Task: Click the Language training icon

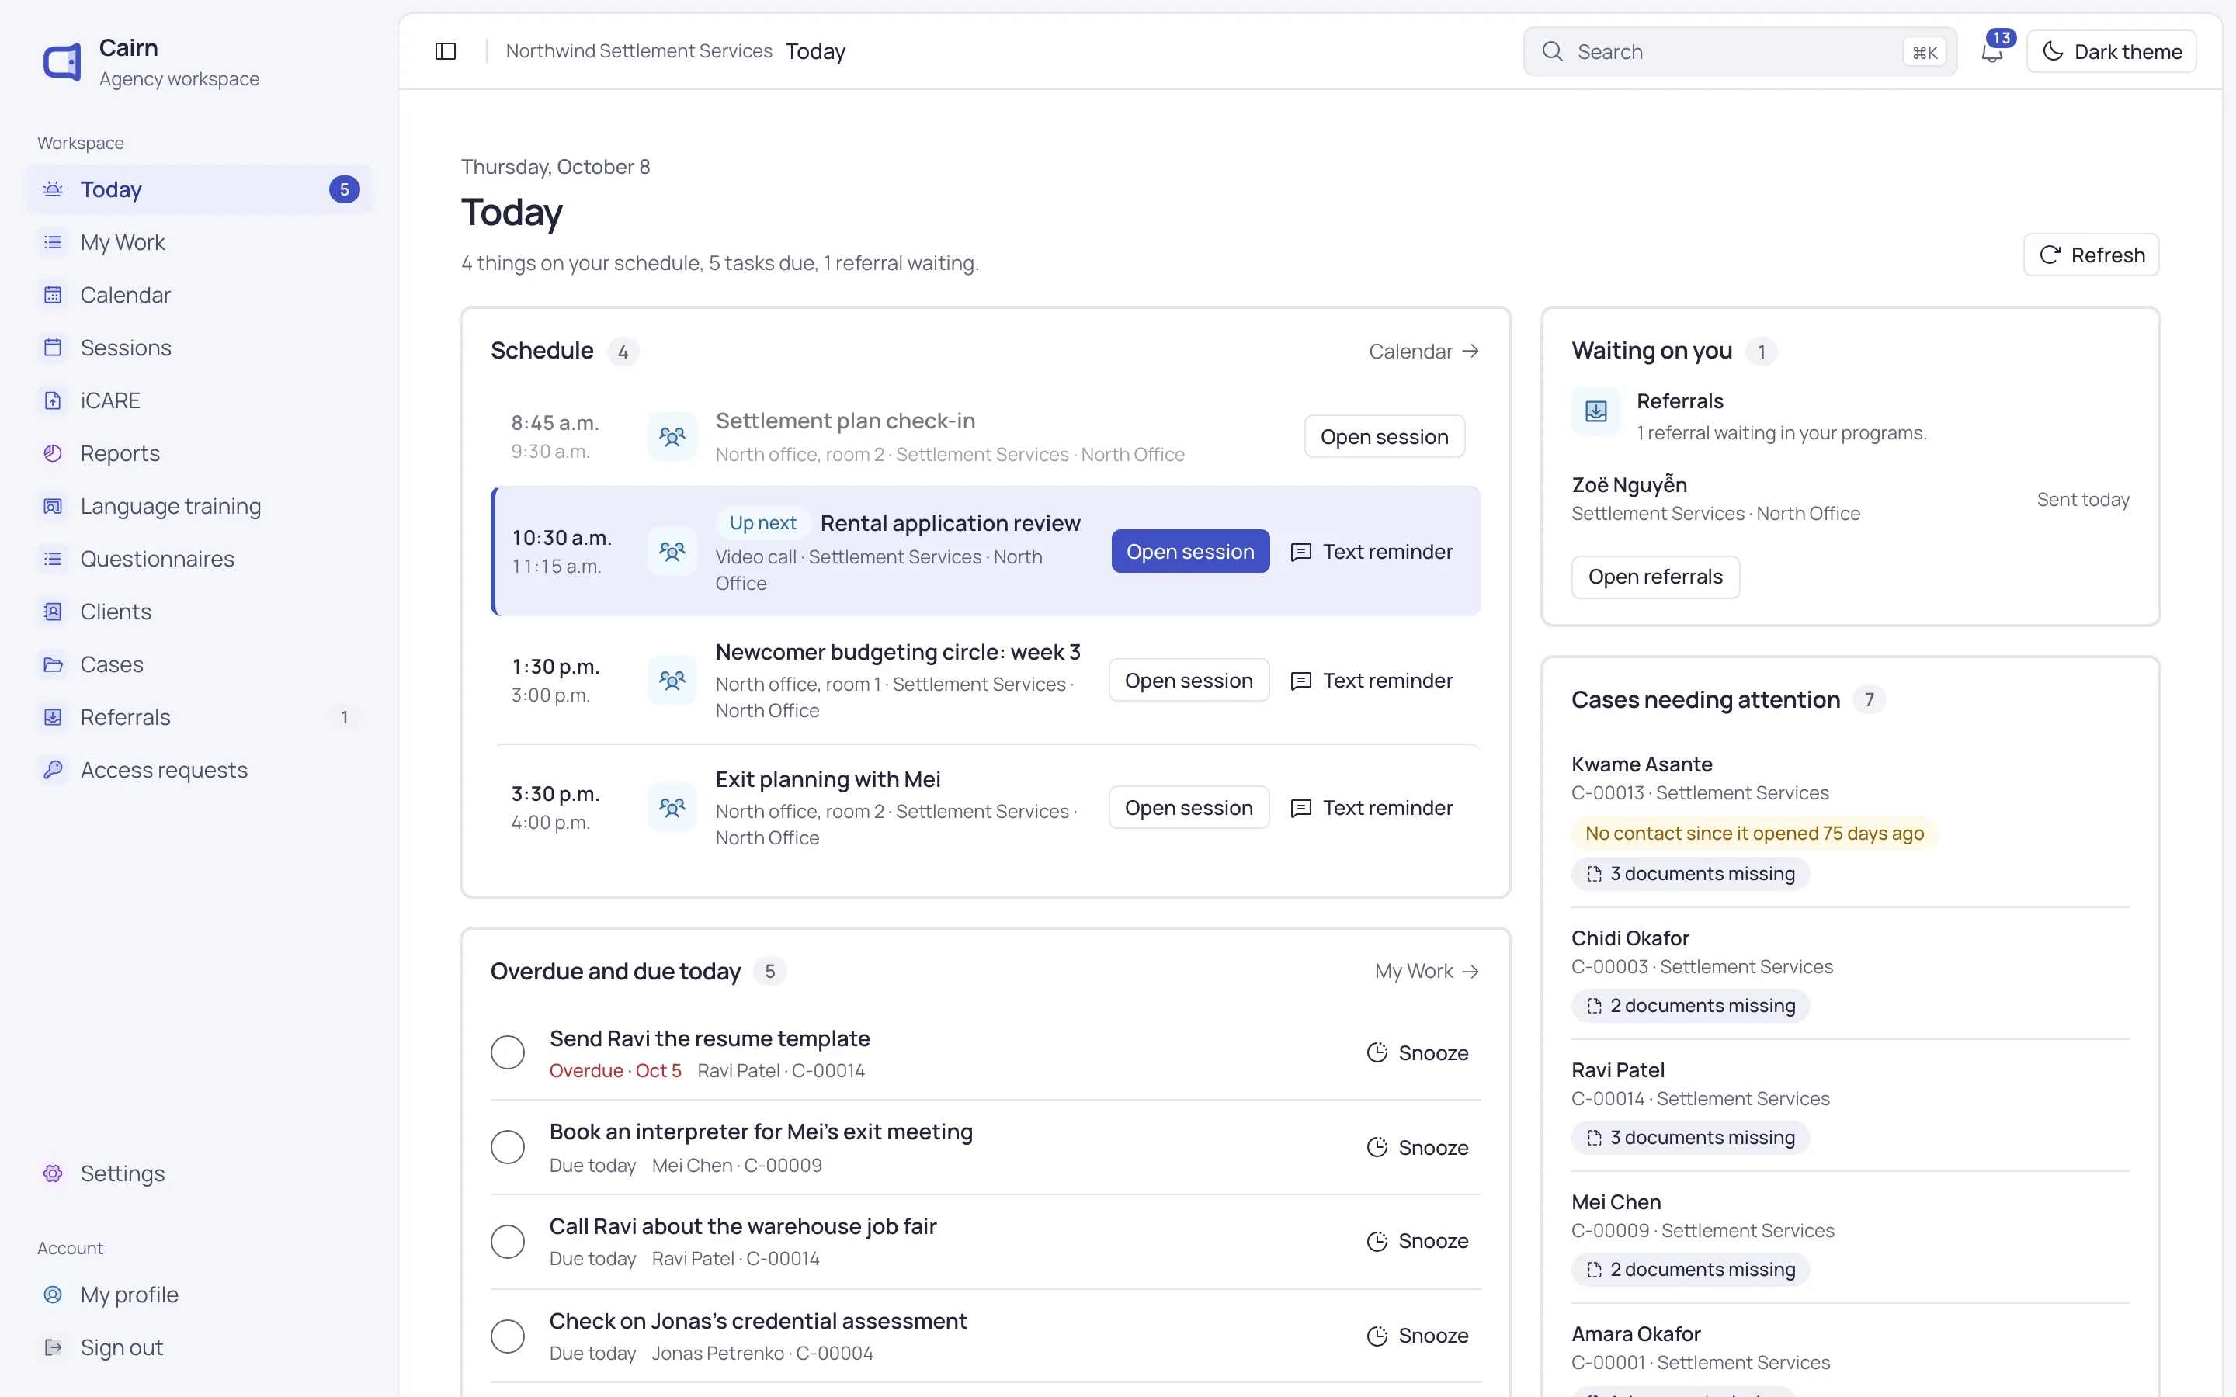Action: tap(54, 506)
